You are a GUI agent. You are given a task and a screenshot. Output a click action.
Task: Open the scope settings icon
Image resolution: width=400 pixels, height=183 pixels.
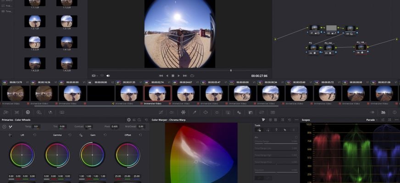pyautogui.click(x=383, y=119)
